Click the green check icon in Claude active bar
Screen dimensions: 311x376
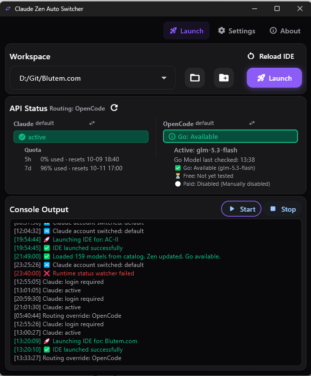22,137
